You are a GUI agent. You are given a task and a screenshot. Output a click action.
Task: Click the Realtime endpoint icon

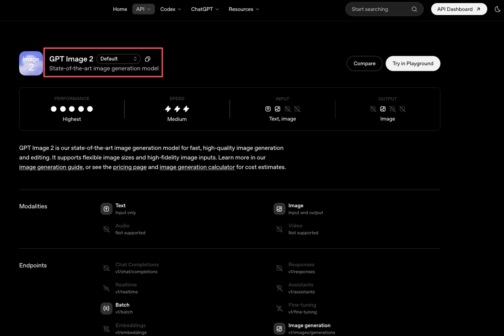tap(106, 288)
